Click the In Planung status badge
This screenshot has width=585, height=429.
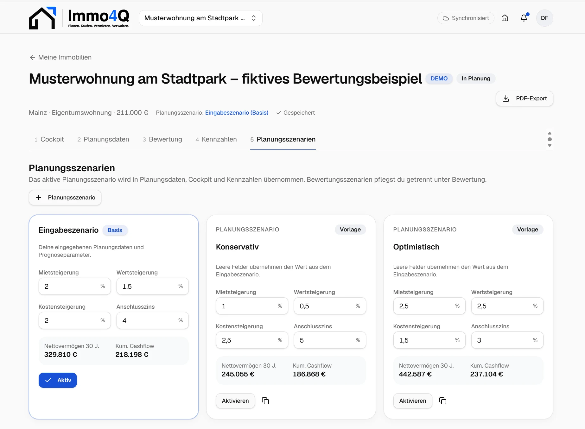(476, 79)
